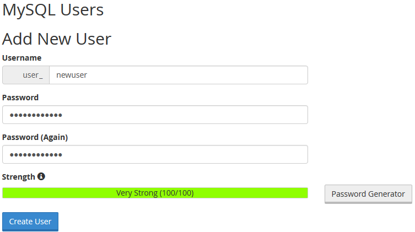The width and height of the screenshot is (415, 232).
Task: Click the Create User button
Action: coord(30,222)
